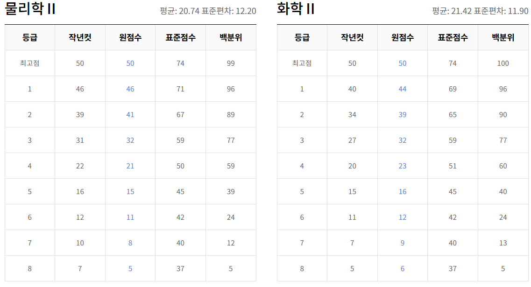Open blue 원점수 50 in 물리학 II 최고점 row
531x287 pixels.
click(130, 63)
